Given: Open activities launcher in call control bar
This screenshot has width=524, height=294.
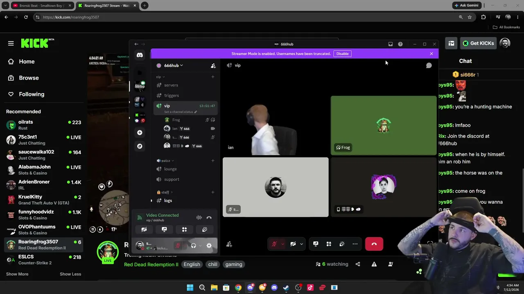Looking at the screenshot, I should 329,244.
